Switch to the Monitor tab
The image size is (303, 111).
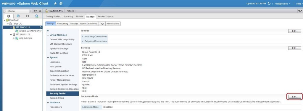[80, 16]
